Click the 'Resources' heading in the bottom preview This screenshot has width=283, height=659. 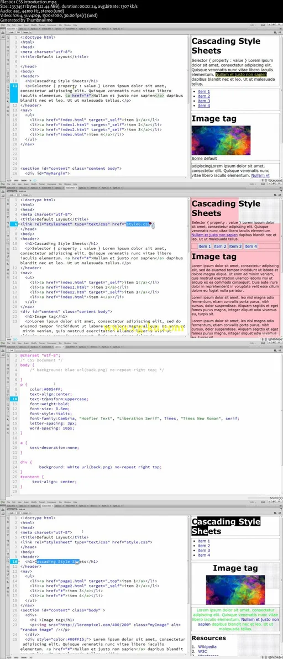click(x=209, y=637)
